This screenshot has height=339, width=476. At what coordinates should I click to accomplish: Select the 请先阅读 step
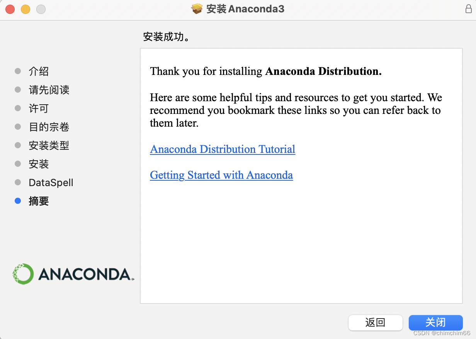coord(49,90)
